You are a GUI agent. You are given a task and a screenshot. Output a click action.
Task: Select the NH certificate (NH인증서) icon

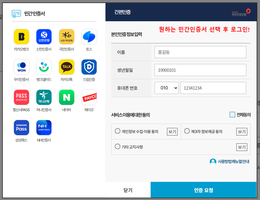(44, 128)
